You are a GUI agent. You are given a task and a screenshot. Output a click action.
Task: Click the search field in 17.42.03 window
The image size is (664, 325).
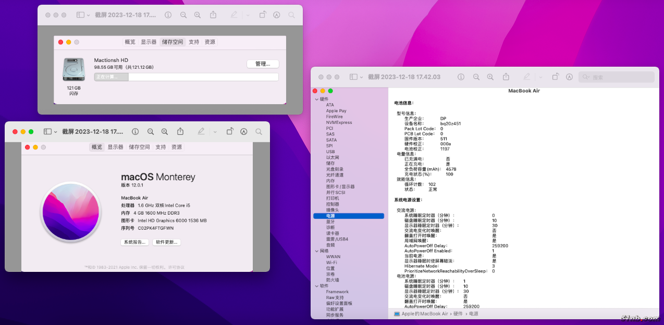click(x=616, y=77)
